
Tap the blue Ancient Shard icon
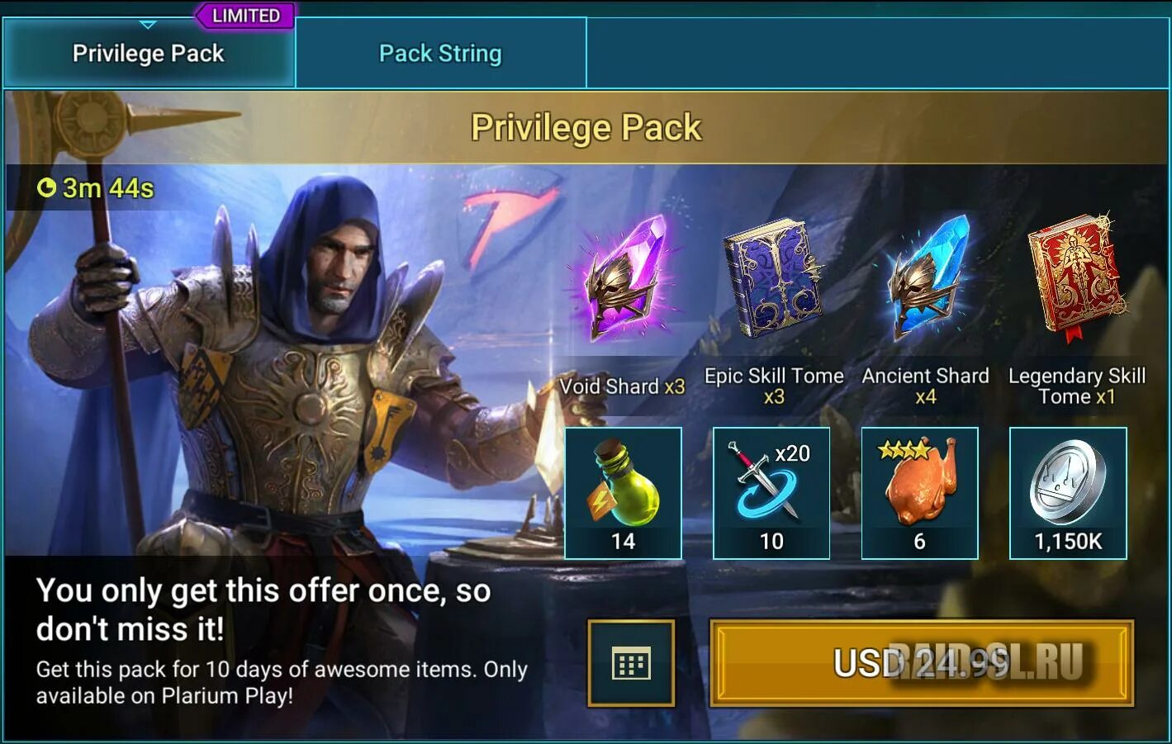pos(927,278)
